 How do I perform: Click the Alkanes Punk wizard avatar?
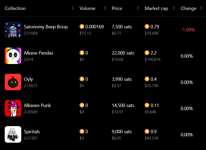click(13, 108)
